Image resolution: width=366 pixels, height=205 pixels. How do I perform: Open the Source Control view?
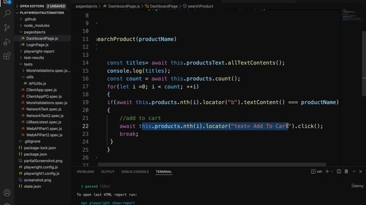coord(7,28)
